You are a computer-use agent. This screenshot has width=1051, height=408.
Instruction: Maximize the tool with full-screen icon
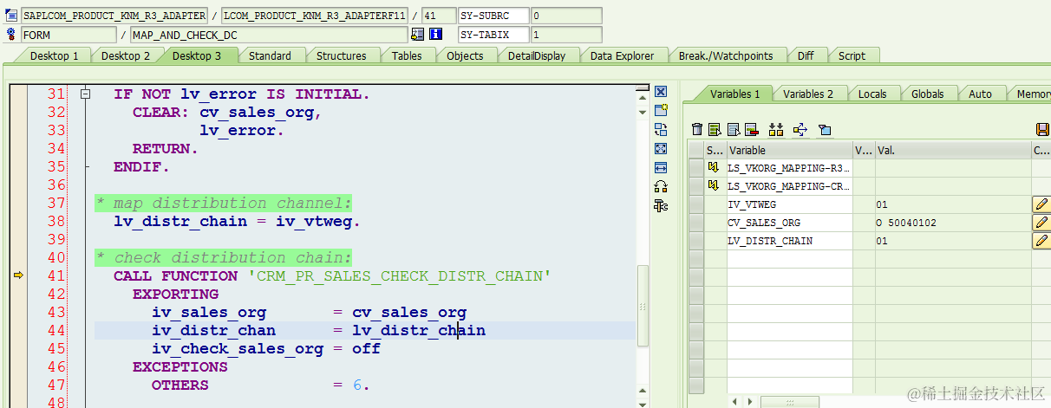point(661,148)
